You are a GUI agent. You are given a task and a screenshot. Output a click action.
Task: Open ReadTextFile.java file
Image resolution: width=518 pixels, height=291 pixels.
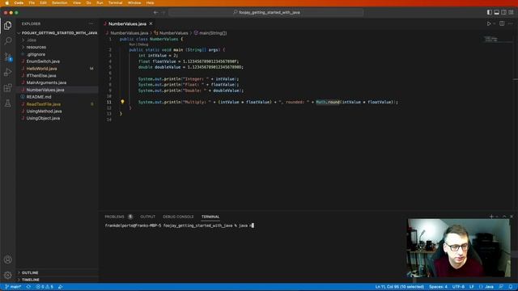57,104
